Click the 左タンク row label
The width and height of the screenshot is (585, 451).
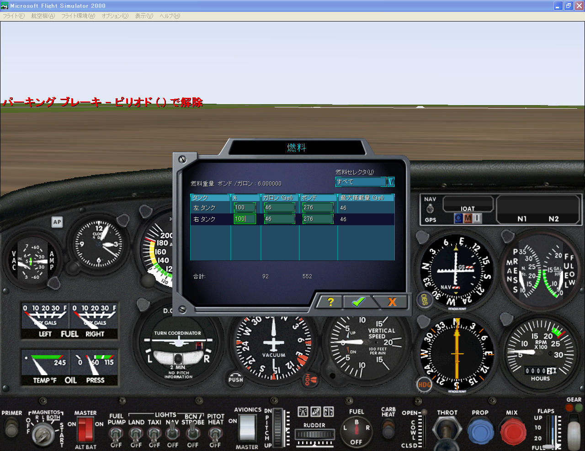[x=204, y=208]
